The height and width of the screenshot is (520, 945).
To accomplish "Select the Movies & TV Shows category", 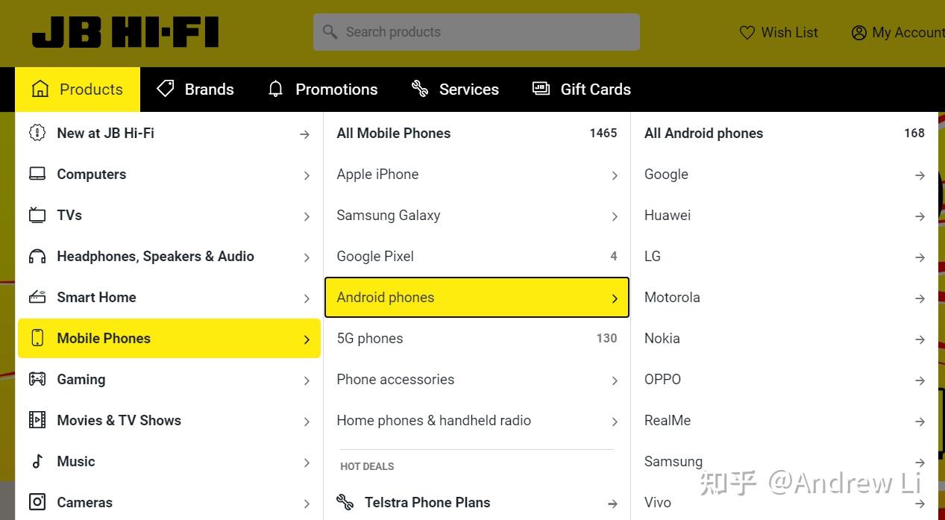I will 169,420.
